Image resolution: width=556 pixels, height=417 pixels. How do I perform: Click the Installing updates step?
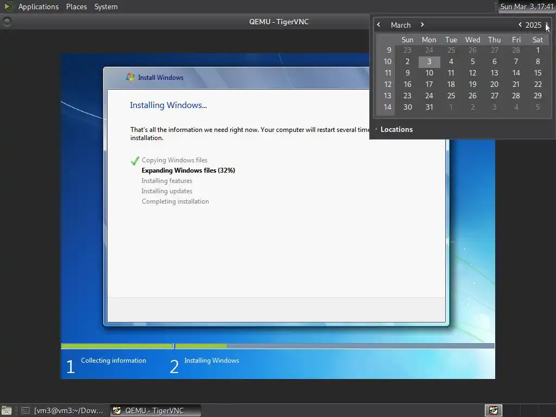(x=167, y=191)
